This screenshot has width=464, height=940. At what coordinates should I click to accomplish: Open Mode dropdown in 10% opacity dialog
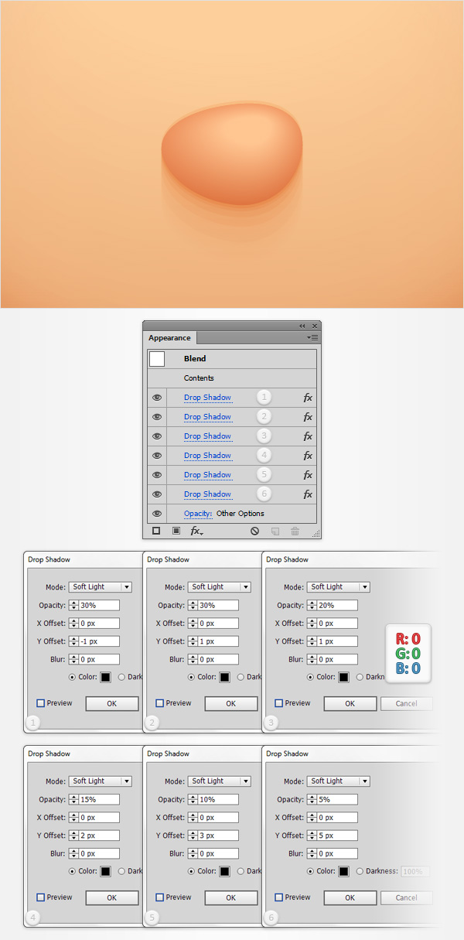pos(220,781)
